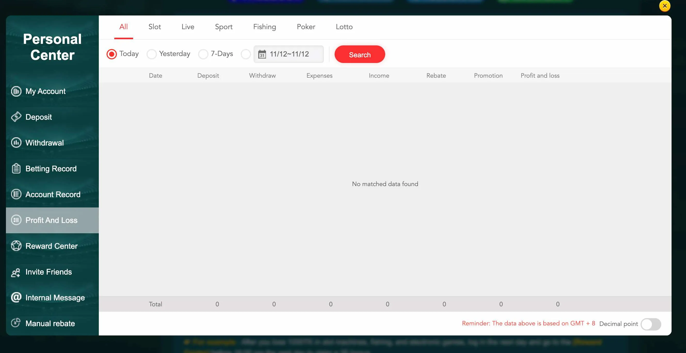This screenshot has height=353, width=686.
Task: Click the Date column header
Action: (156, 75)
